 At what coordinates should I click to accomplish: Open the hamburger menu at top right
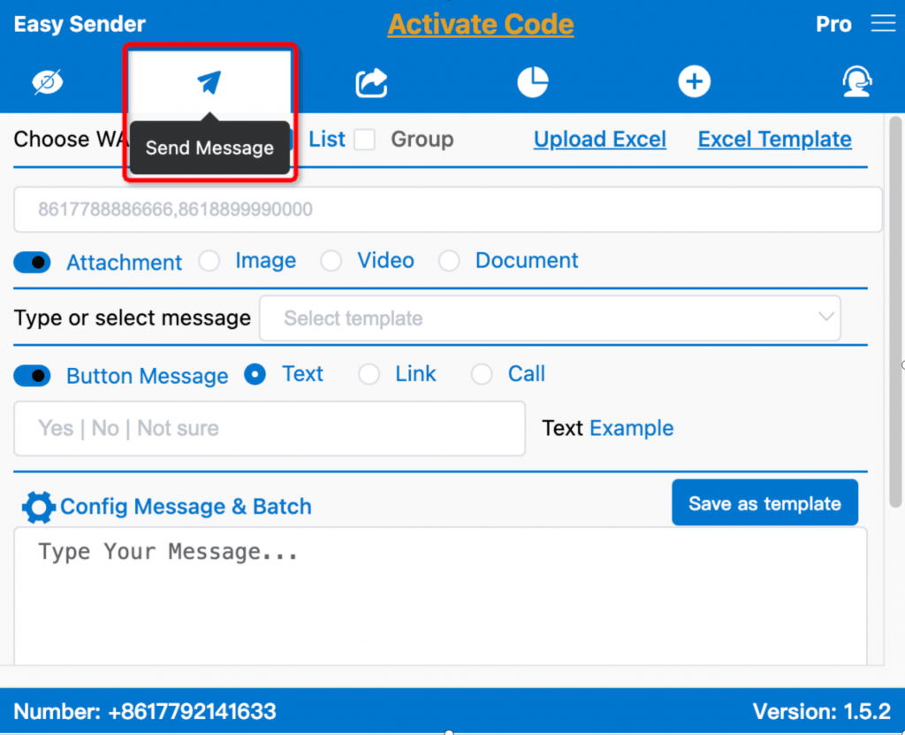(x=883, y=24)
